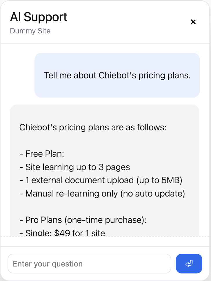This screenshot has width=211, height=281.
Task: Click the AI Support header title
Action: [39, 17]
